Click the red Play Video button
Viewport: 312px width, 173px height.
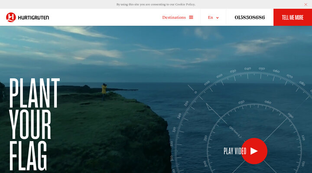(254, 151)
